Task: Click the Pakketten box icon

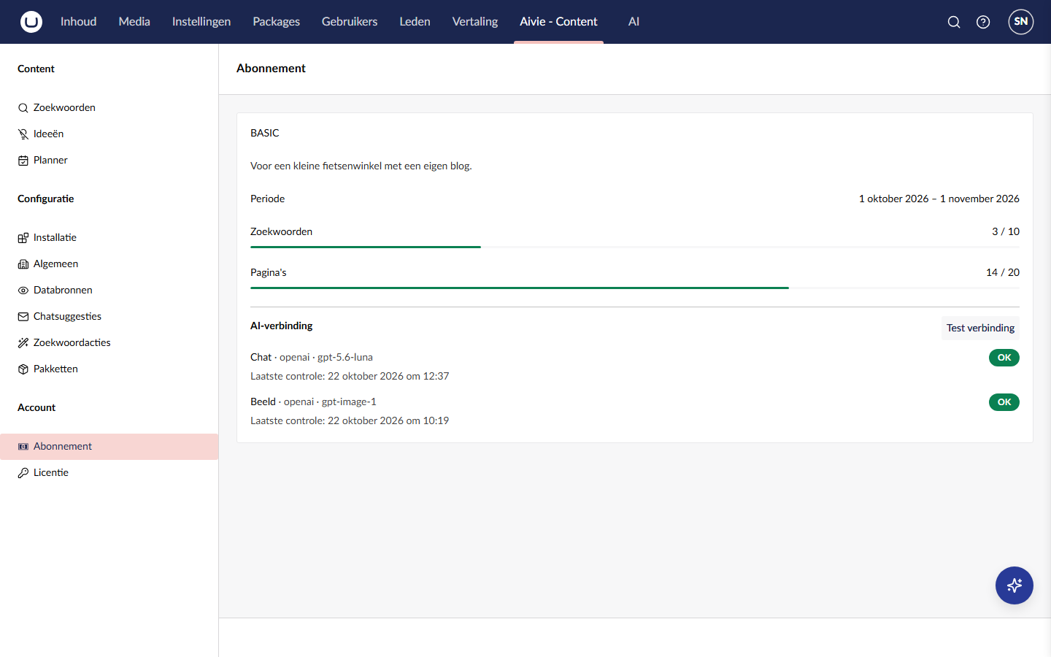Action: click(23, 369)
